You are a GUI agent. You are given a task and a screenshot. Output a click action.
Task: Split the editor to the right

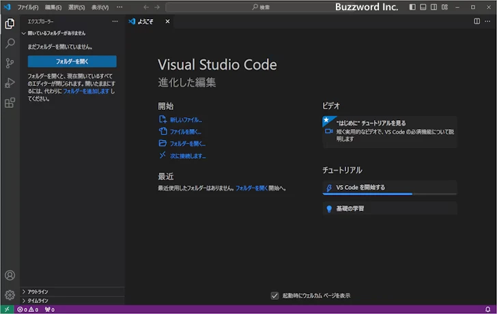[477, 21]
